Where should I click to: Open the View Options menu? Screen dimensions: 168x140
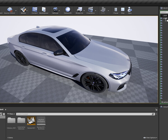pyautogui.click(x=150, y=138)
